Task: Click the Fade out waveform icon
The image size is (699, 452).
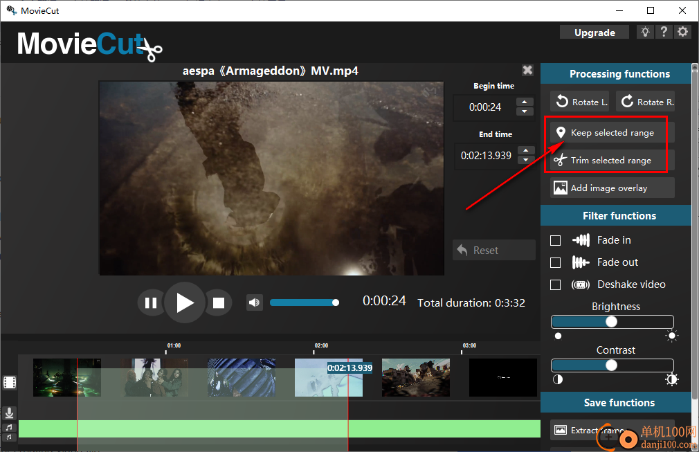Action: (x=581, y=262)
